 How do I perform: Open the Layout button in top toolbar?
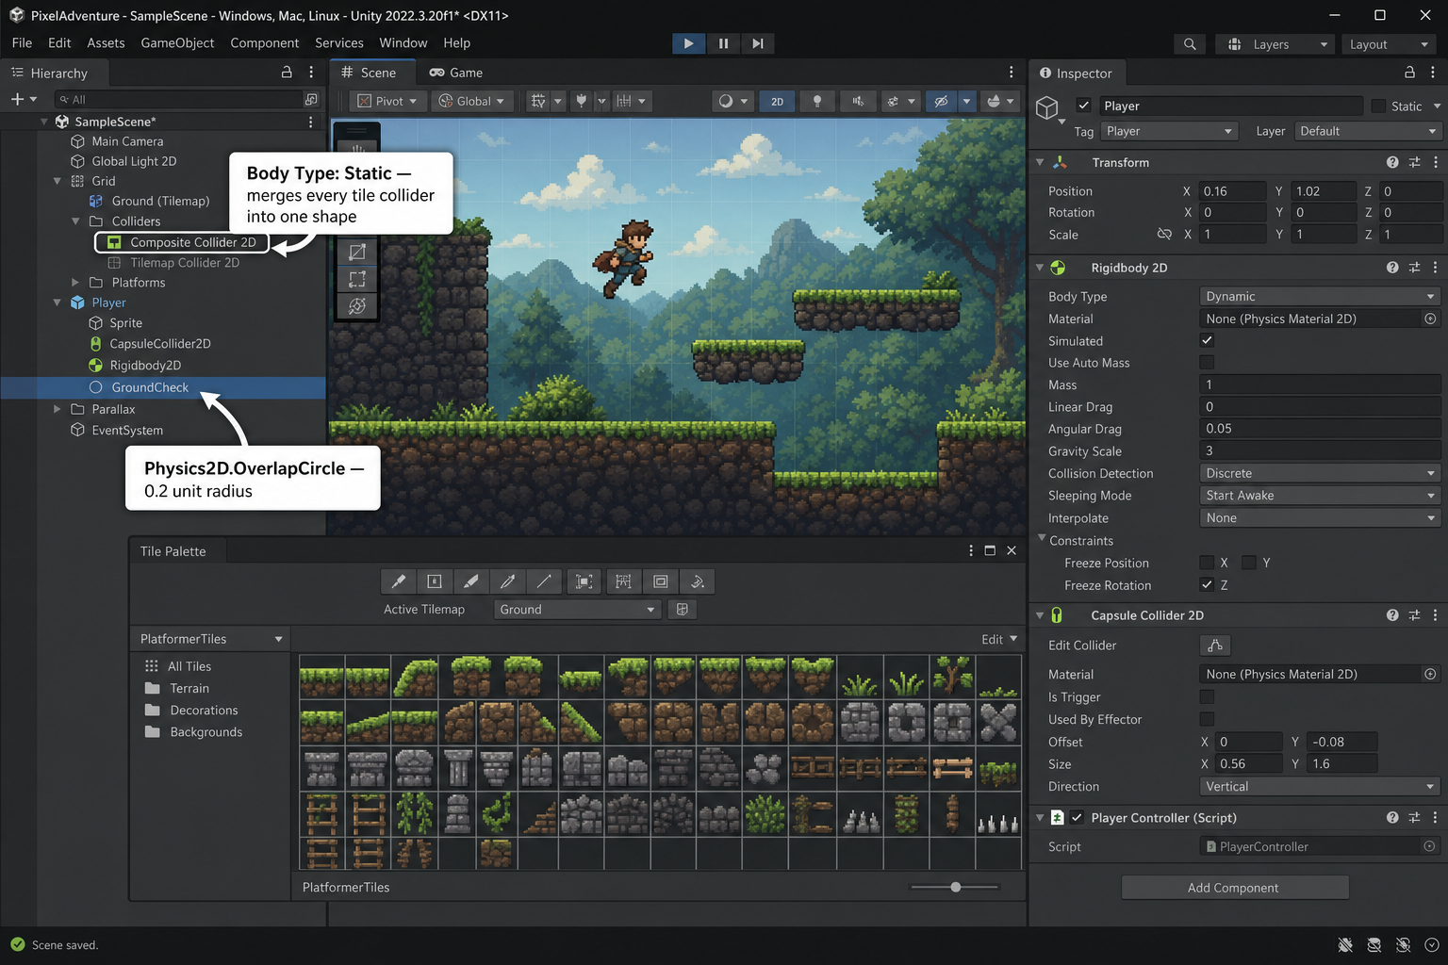point(1389,44)
